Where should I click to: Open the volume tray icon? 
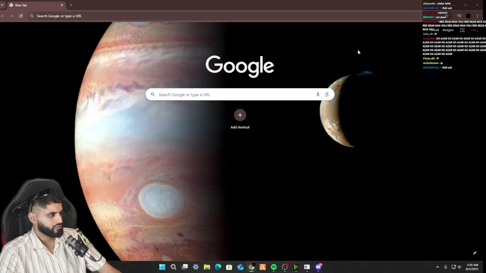[x=459, y=267]
